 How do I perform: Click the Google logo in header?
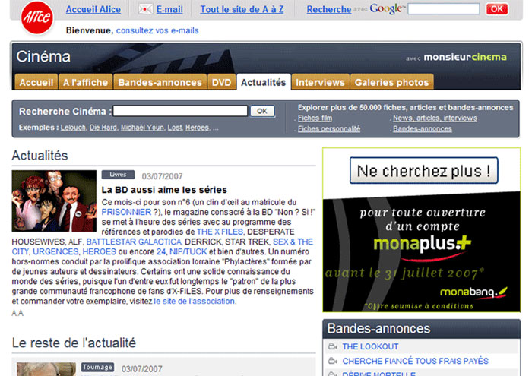(387, 9)
